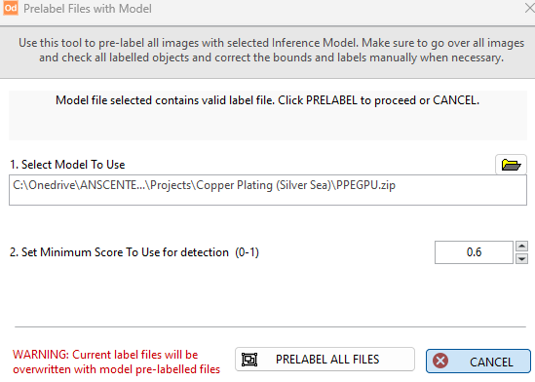Screen dimensions: 535x382
Task: Open the folder browse icon for model
Action: click(x=511, y=165)
